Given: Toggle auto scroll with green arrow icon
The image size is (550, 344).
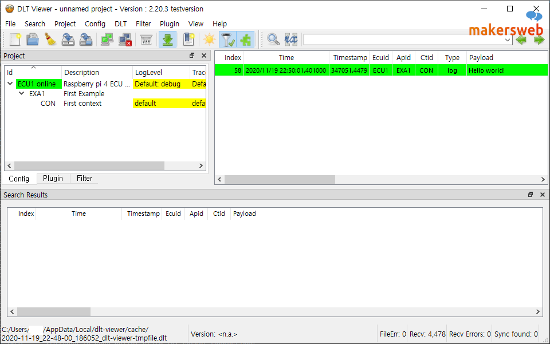Looking at the screenshot, I should click(167, 39).
